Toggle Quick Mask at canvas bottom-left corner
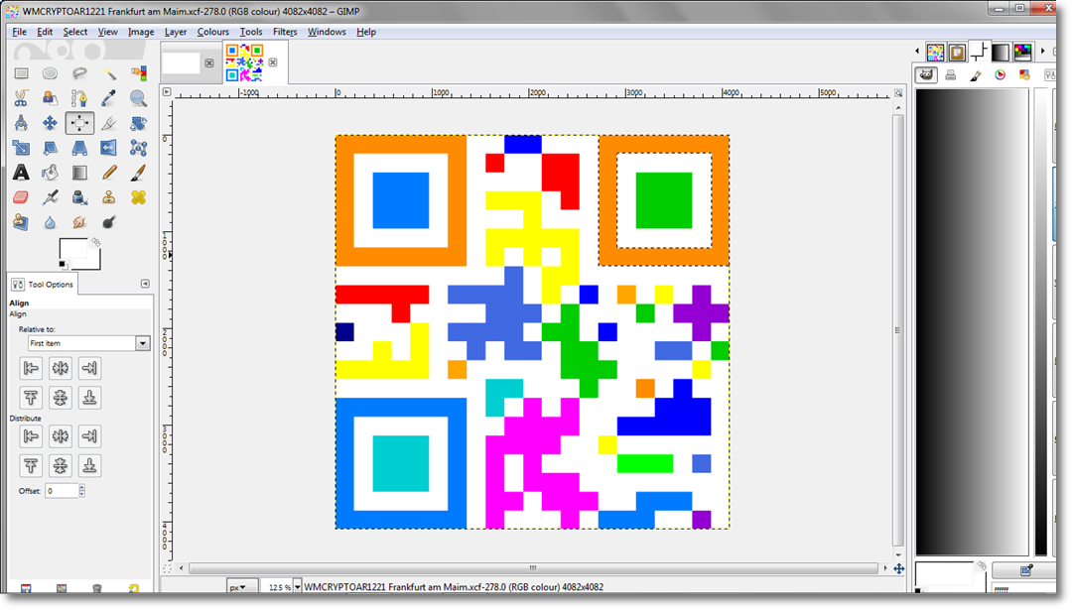Viewport: 1072px width, 610px height. point(167,568)
